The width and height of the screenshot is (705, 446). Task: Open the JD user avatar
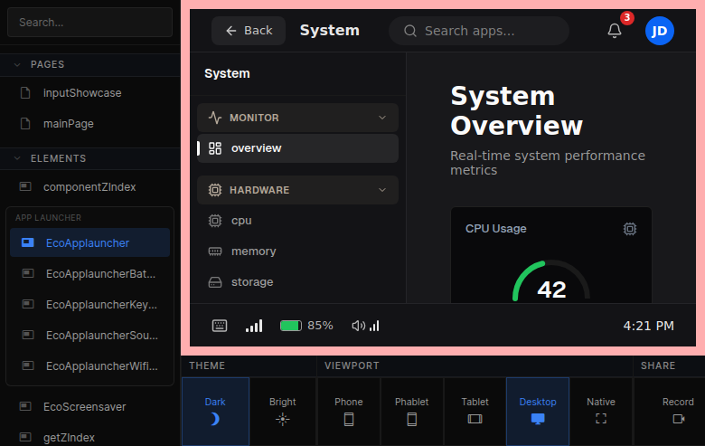659,31
